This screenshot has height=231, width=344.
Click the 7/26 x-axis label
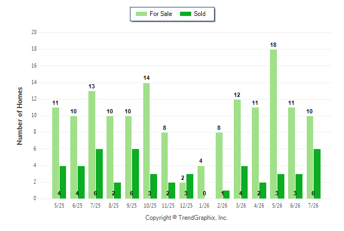(313, 205)
